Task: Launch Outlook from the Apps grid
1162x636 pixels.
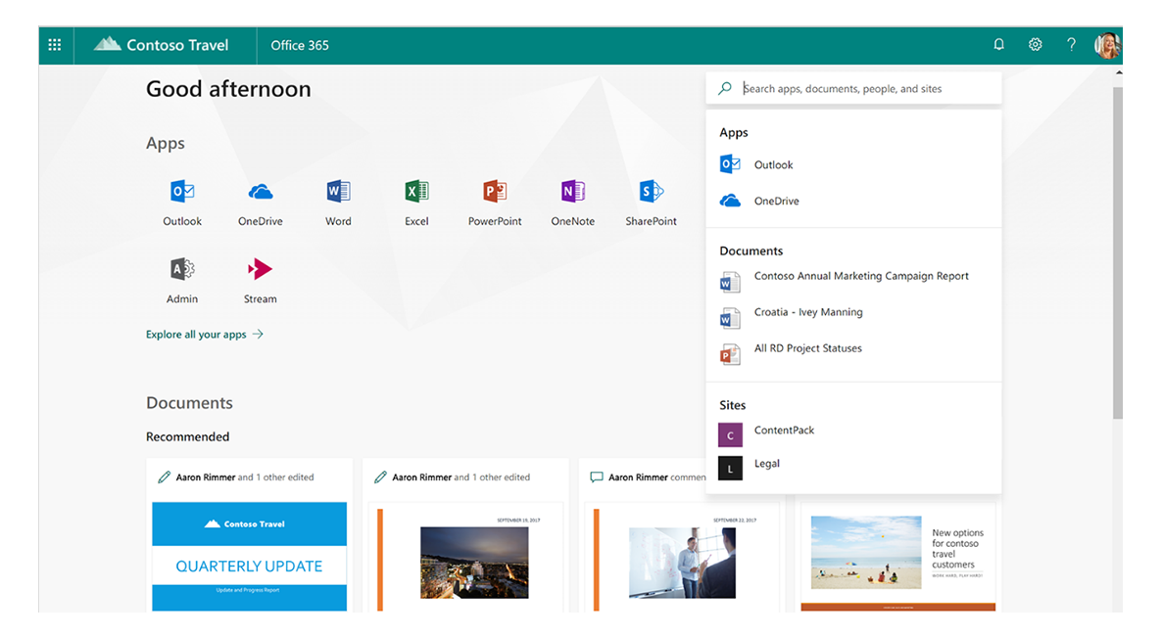Action: click(182, 202)
